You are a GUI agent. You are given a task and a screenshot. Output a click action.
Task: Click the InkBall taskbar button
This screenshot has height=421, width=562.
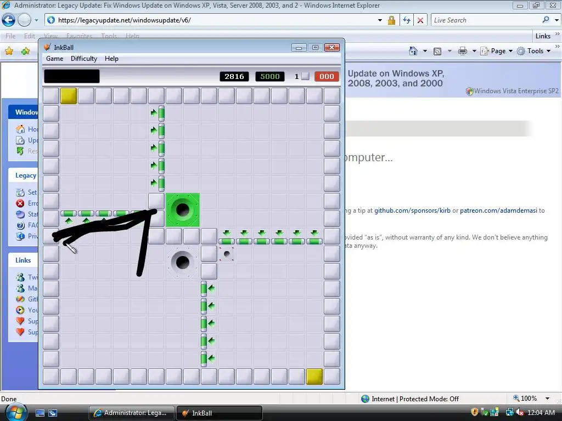(220, 413)
